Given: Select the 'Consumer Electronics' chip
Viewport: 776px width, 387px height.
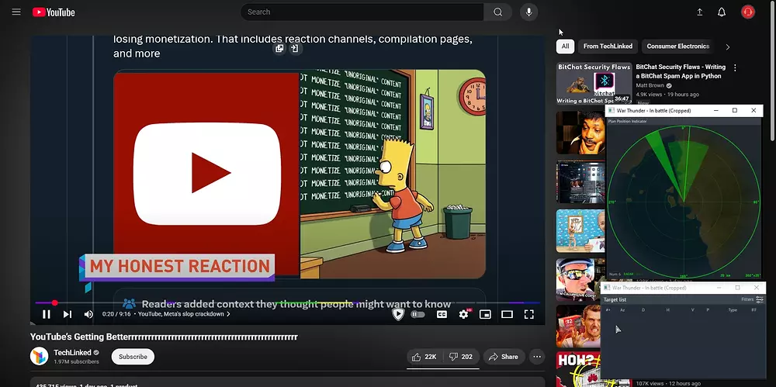Looking at the screenshot, I should coord(678,47).
